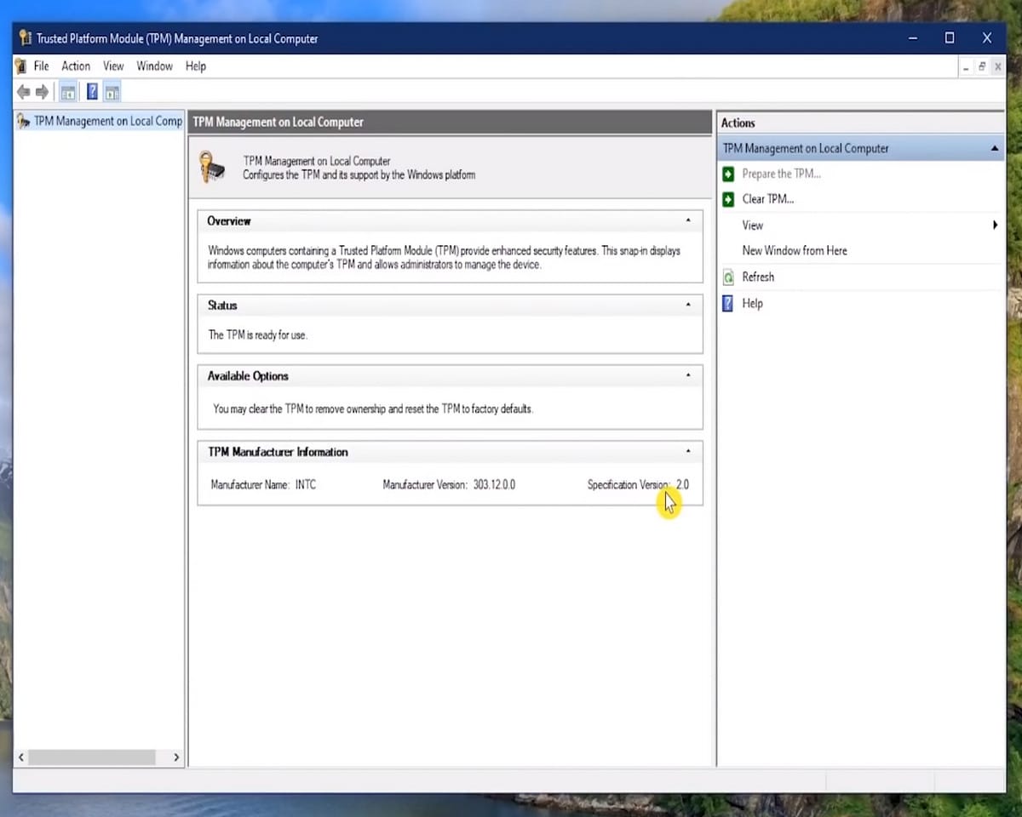Click the green Prepare the TPM icon
Image resolution: width=1022 pixels, height=817 pixels.
click(728, 174)
